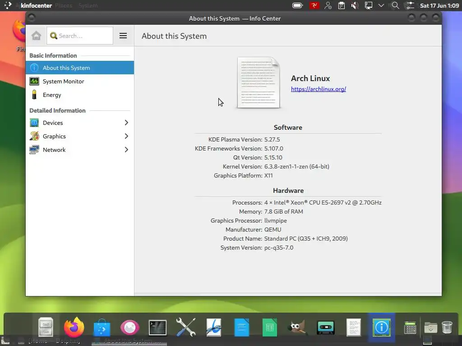This screenshot has height=346, width=462.
Task: Open the trash can in the dock
Action: (447, 327)
